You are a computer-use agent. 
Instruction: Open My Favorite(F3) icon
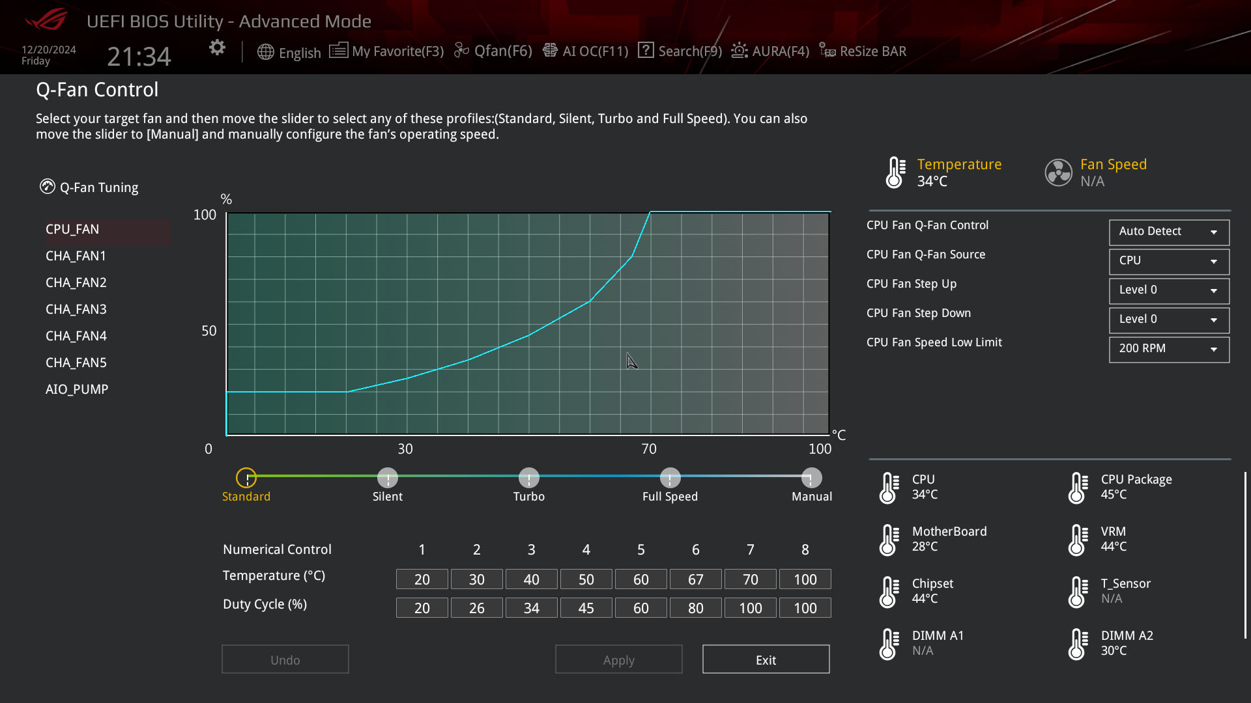[339, 50]
